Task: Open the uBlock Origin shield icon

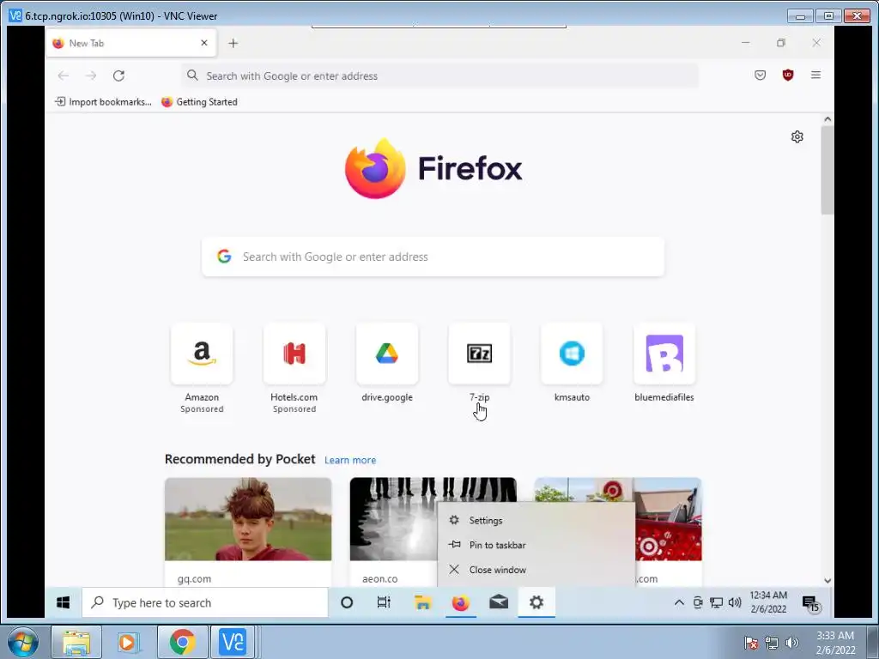Action: (788, 76)
